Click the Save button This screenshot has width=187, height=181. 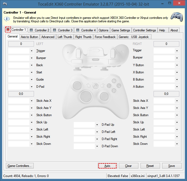coord(172,166)
